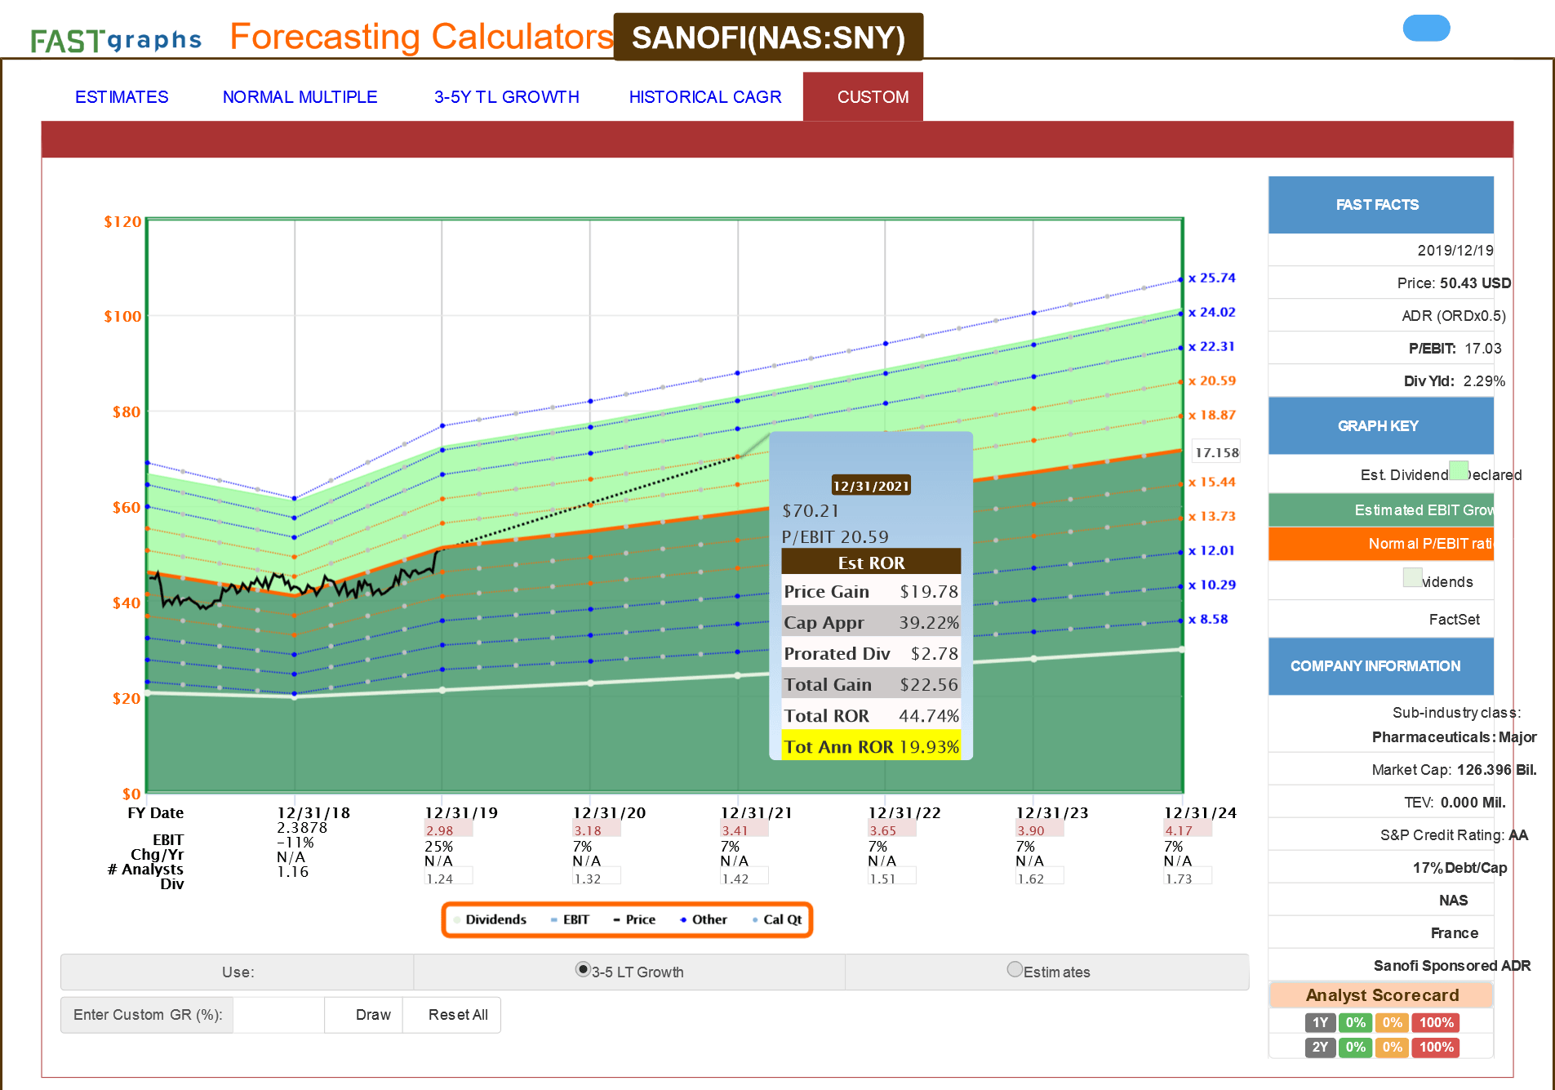
Task: Click the 12/31/21 FY date label
Action: point(756,813)
